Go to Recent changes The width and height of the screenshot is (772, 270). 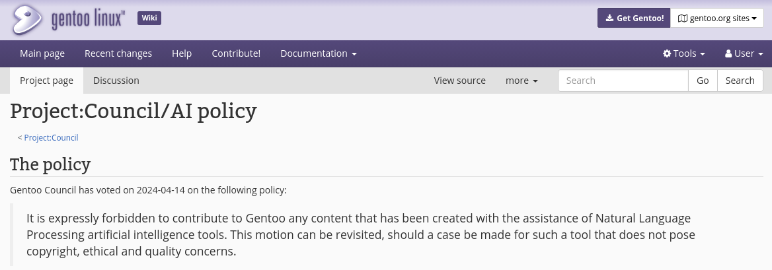[118, 53]
